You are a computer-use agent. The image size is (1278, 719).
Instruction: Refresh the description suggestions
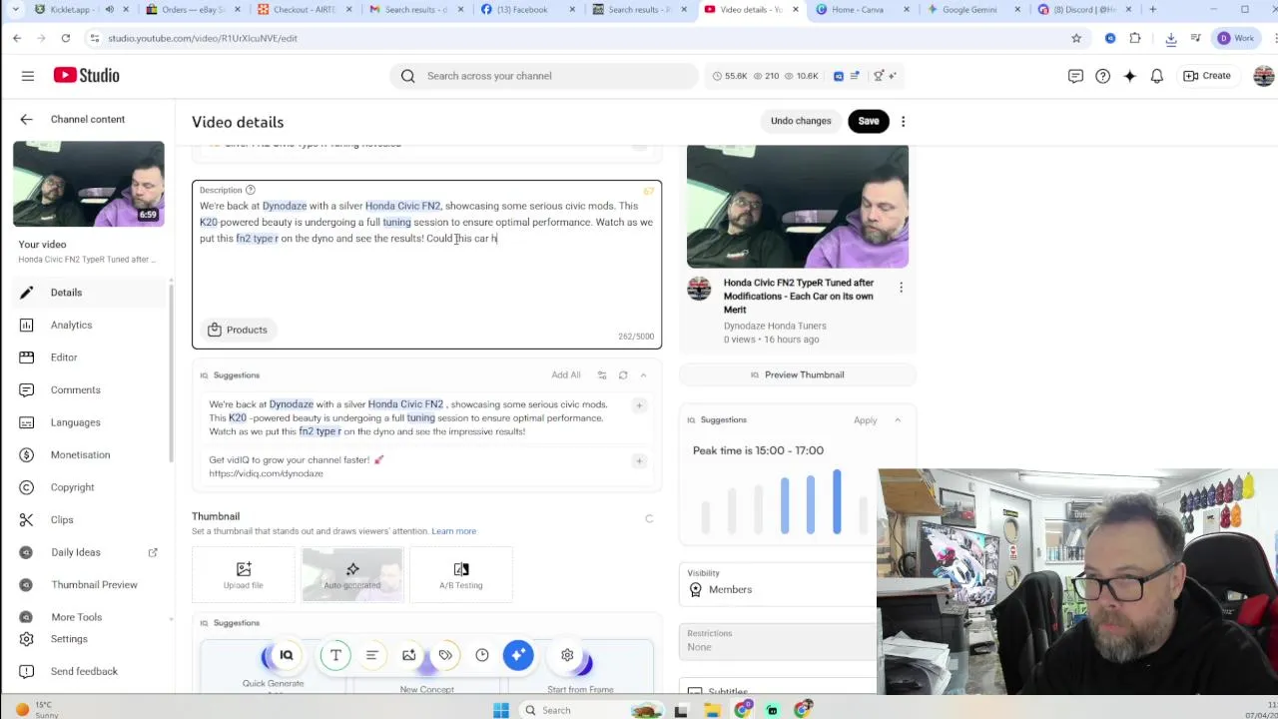(623, 375)
